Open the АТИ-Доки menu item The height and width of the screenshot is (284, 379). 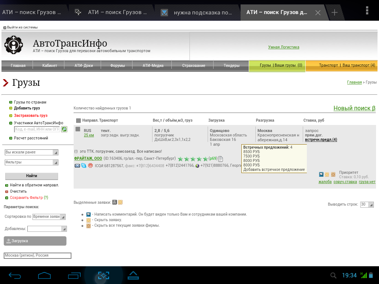coord(84,66)
